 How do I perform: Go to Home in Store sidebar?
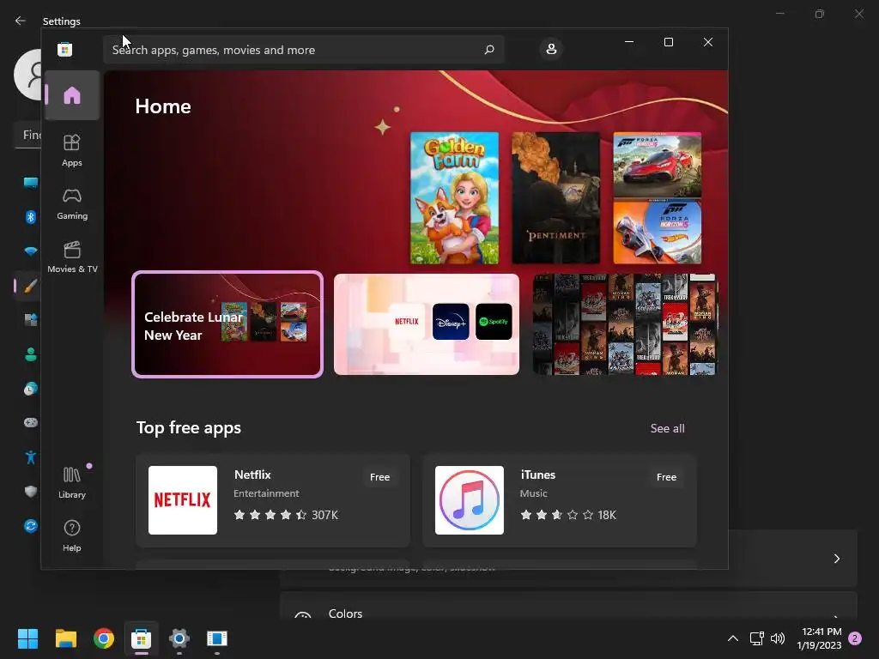(72, 95)
